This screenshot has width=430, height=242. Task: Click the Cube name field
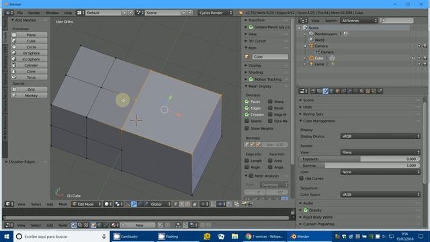click(x=270, y=56)
